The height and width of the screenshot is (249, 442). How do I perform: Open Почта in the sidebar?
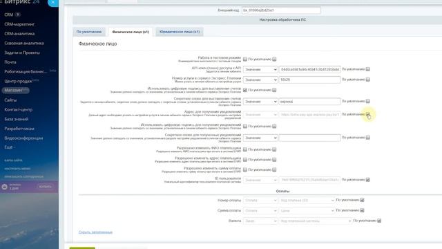pos(10,62)
